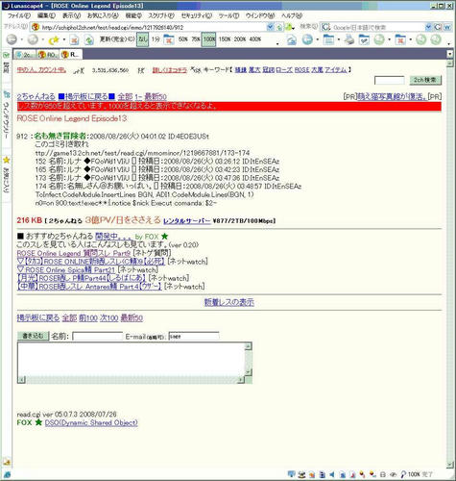This screenshot has height=481, width=456.
Task: Open the search engine dropdown arrow
Action: (x=428, y=27)
